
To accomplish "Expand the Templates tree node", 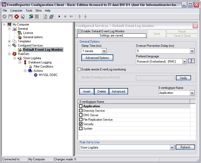I will (x=9, y=41).
